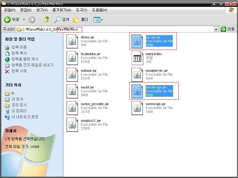Screen dimensions: 238x178
Task: Select the msbase.jar file icon
Action: click(x=72, y=75)
